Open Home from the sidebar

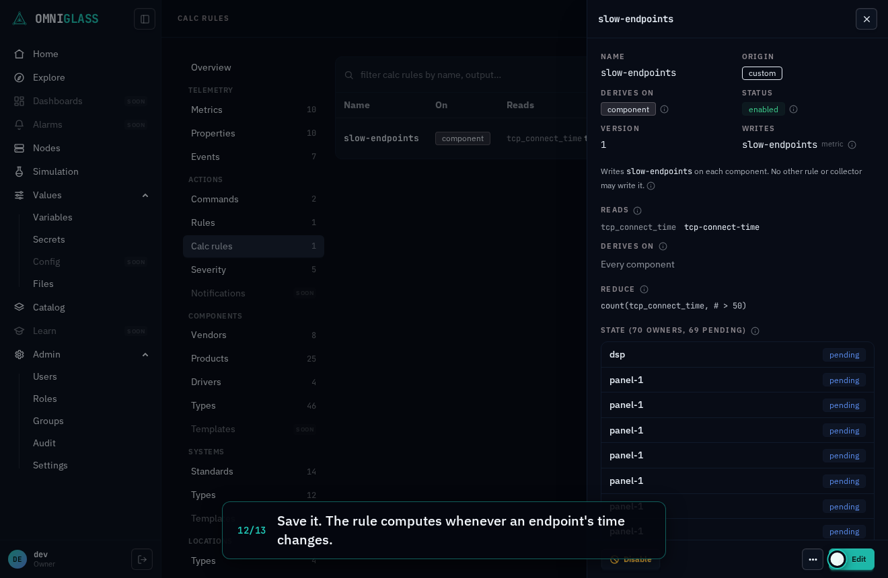(46, 54)
